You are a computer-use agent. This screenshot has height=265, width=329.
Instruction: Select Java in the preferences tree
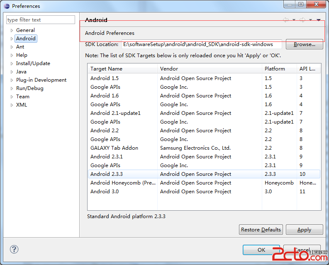(x=21, y=72)
